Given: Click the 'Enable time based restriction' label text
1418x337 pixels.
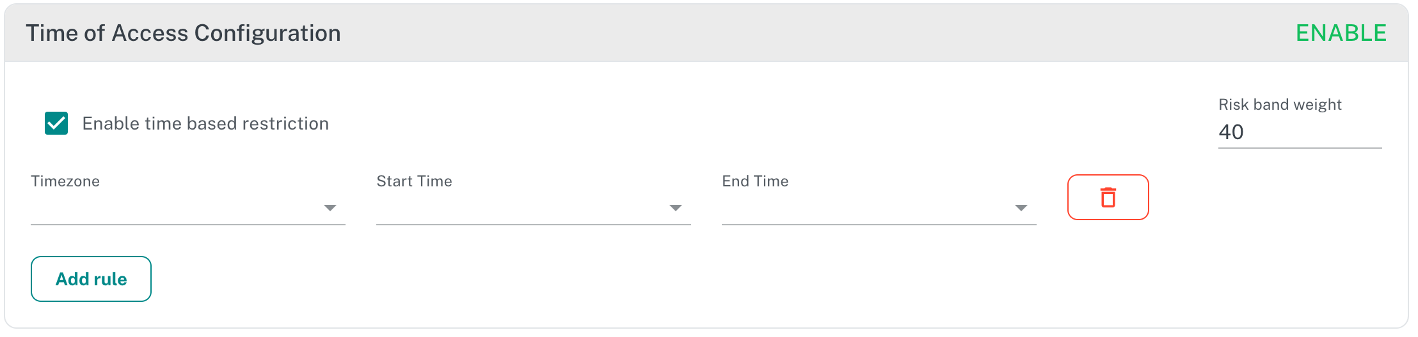Looking at the screenshot, I should [x=205, y=123].
